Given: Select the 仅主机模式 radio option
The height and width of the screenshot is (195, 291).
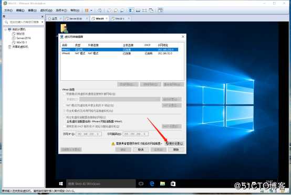Looking at the screenshot, I should pyautogui.click(x=65, y=111).
